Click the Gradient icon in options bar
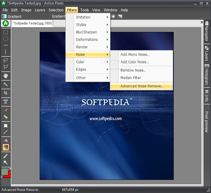 click(x=4, y=16)
